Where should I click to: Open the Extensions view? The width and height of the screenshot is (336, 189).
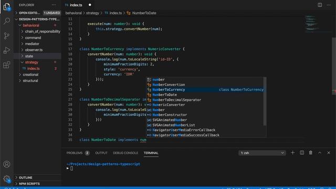pyautogui.click(x=7, y=65)
